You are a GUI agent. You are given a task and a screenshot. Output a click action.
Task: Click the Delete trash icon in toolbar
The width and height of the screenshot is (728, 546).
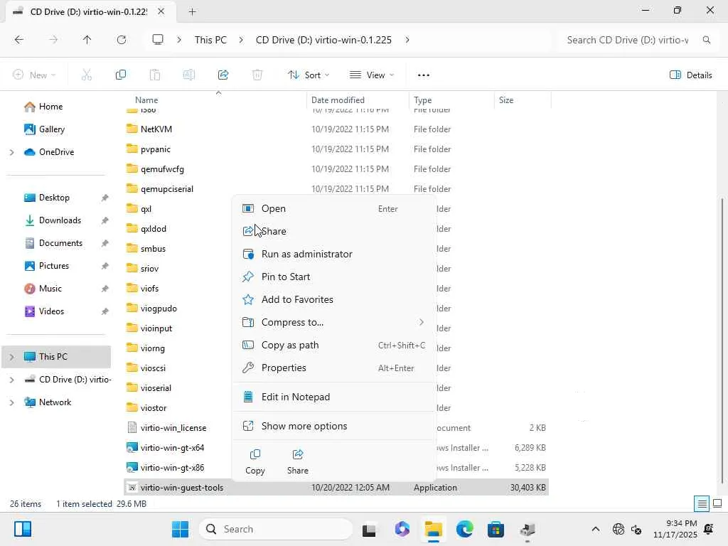tap(257, 75)
